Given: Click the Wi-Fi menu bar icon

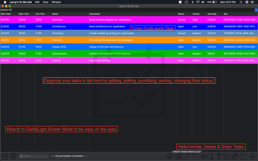Looking at the screenshot, I should 198,2.
